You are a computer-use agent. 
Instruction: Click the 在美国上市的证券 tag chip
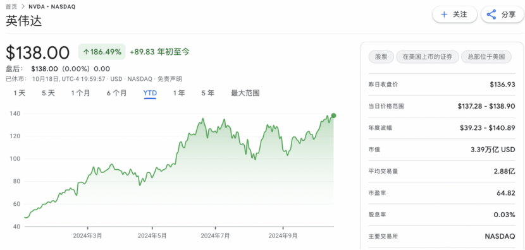pyautogui.click(x=427, y=57)
